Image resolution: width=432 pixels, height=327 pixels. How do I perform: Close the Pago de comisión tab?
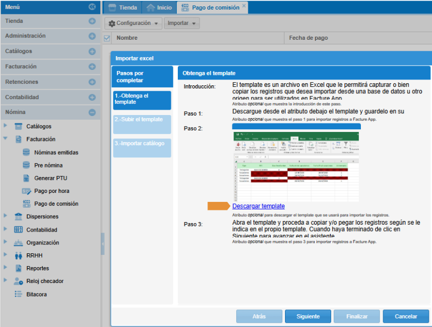[244, 6]
